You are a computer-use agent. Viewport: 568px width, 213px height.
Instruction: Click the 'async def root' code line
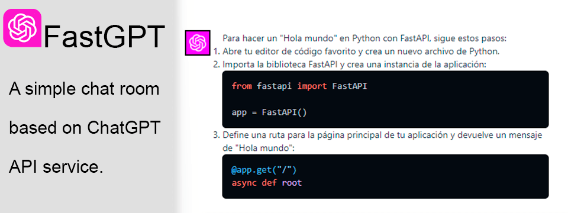tap(267, 183)
